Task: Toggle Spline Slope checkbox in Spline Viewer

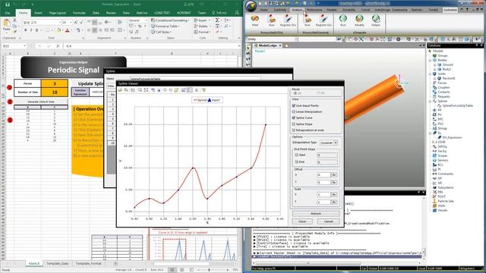Action: [294, 124]
